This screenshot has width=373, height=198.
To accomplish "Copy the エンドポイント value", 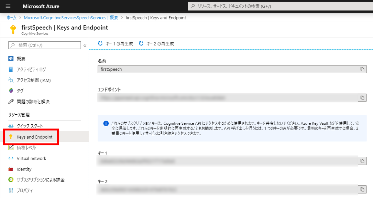I will click(362, 98).
